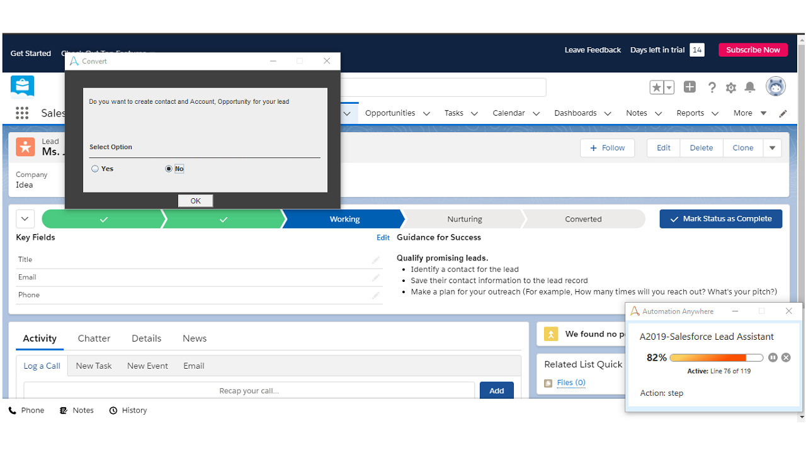Select the Yes radio option
Viewport: 806px width, 453px height.
point(95,169)
